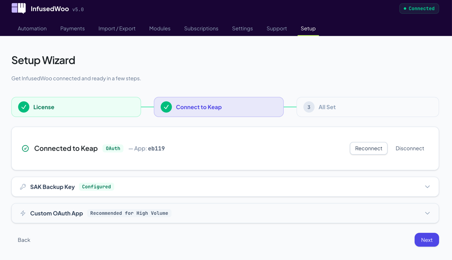Viewport: 452px width, 260px height.
Task: Expand the Custom OAuth App section
Action: pos(427,213)
